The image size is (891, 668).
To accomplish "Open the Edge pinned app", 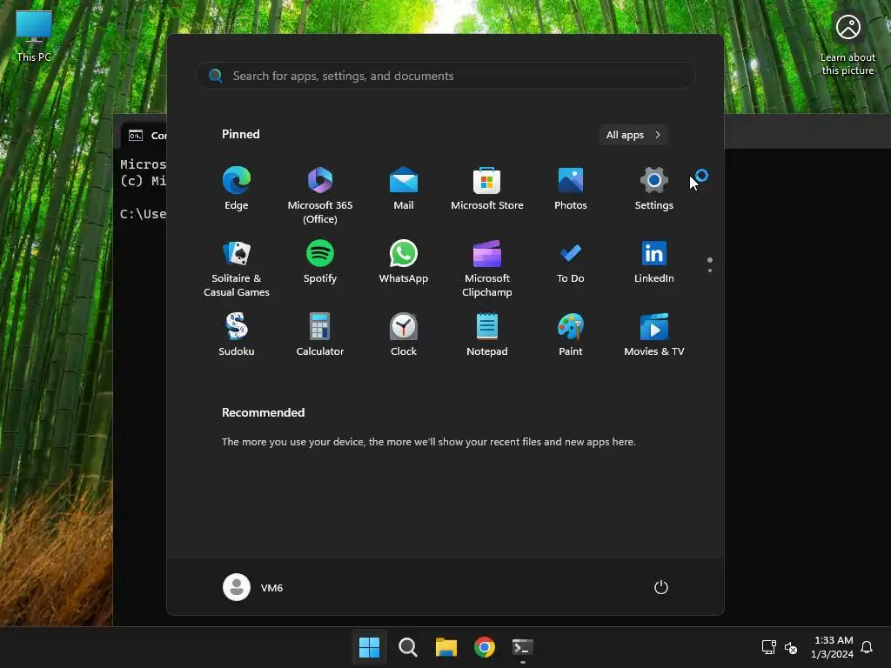I will 237,189.
